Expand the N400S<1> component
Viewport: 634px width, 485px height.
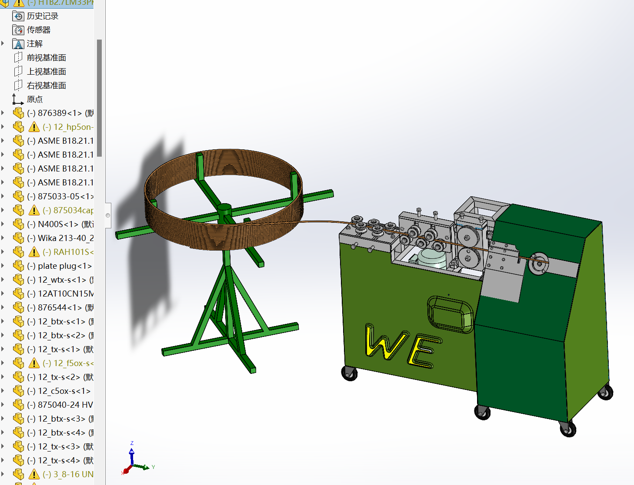(3, 224)
